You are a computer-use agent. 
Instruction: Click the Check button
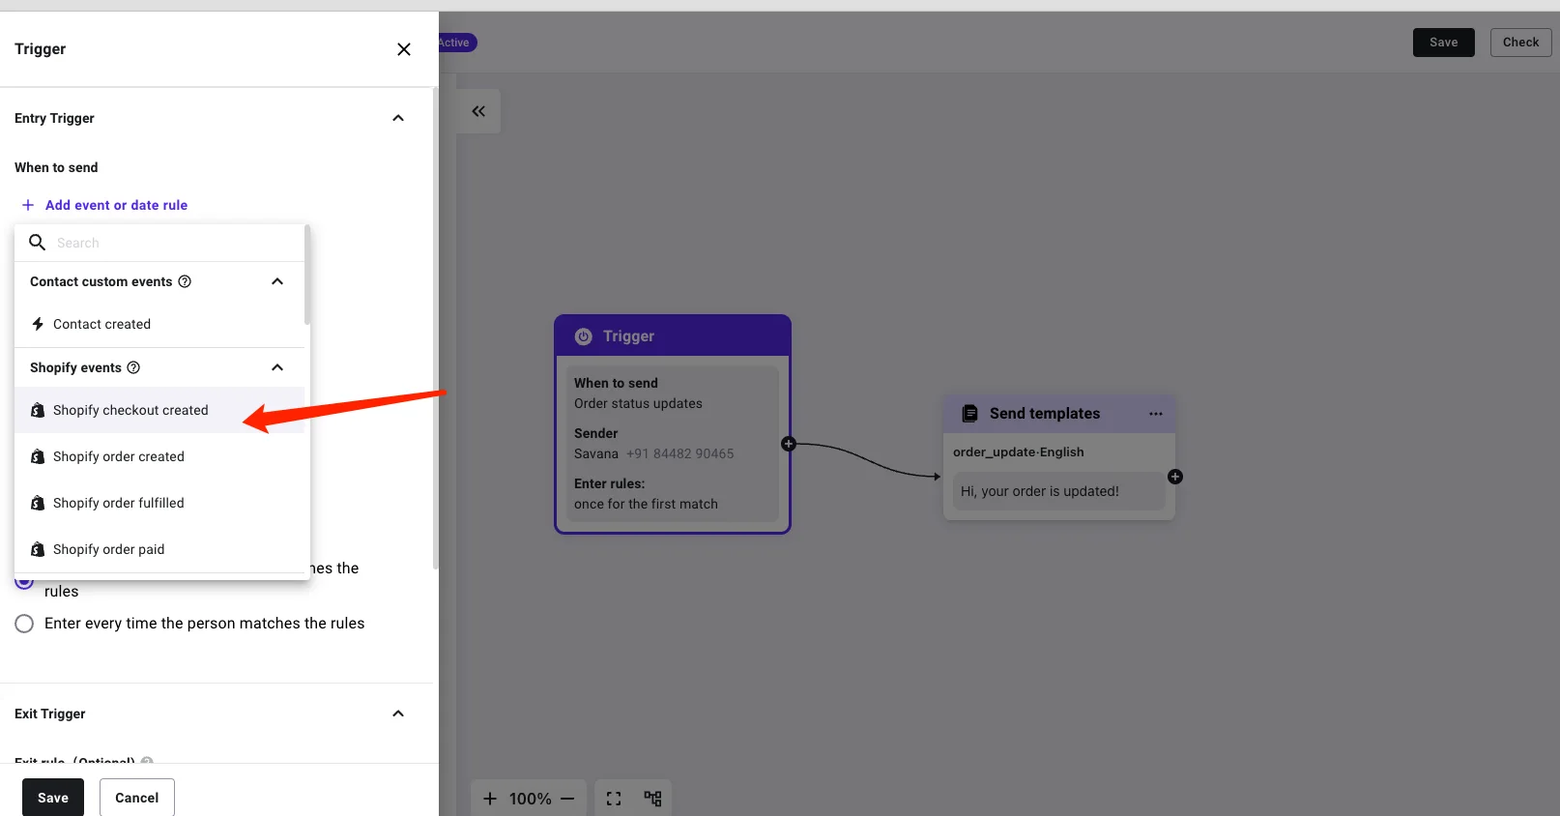(x=1521, y=43)
